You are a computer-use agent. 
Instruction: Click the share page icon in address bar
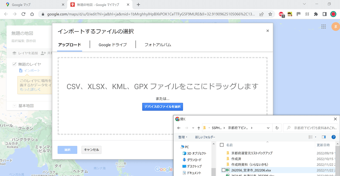coord(262,14)
